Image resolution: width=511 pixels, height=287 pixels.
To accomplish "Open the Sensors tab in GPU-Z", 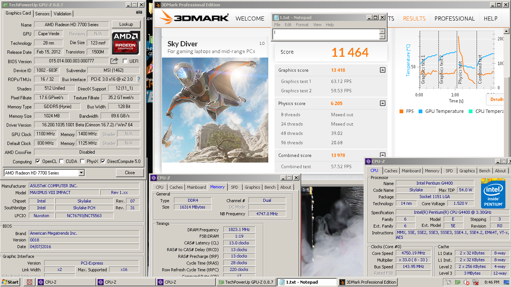I will (x=42, y=13).
